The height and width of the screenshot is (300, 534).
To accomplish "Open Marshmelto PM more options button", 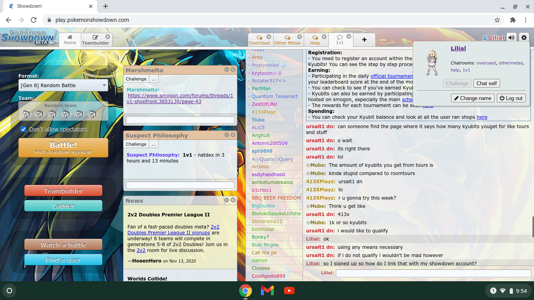I will point(154,79).
